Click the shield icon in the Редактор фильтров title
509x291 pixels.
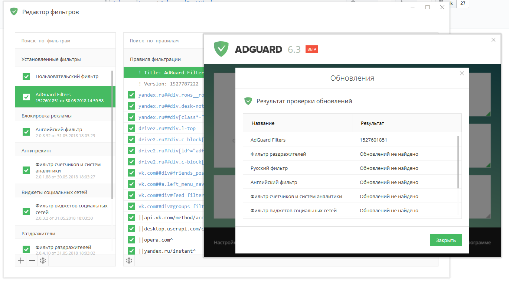coord(14,12)
